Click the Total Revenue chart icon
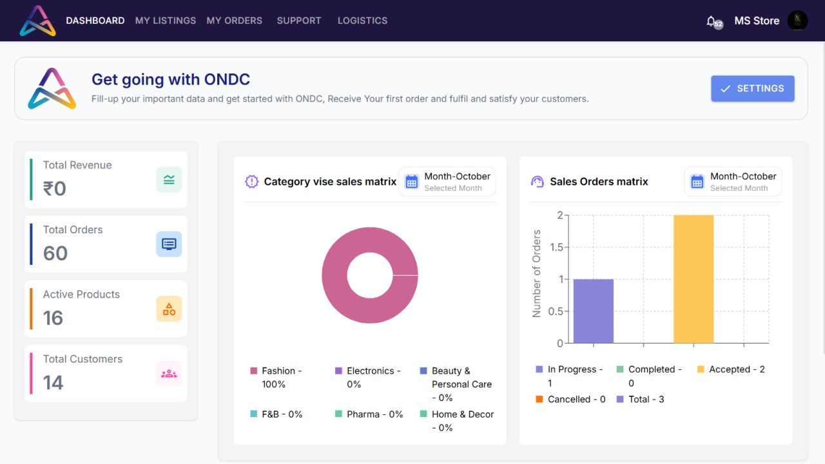This screenshot has width=825, height=464. 169,180
